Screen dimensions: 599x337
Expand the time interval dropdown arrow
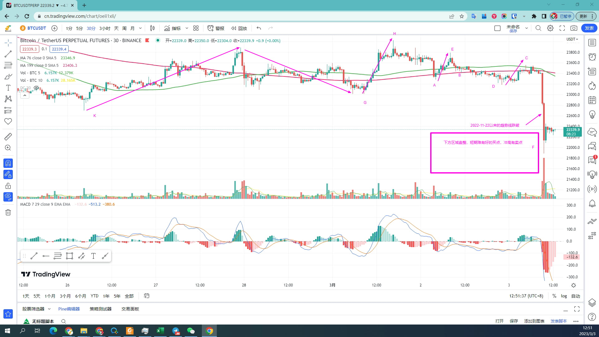[140, 28]
